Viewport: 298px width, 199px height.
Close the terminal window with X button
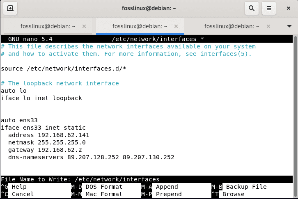coord(287,8)
